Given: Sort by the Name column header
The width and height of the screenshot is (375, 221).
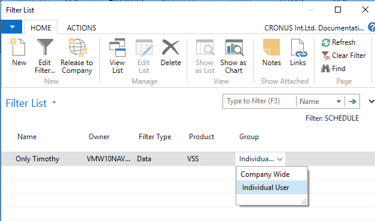Looking at the screenshot, I should coord(27,137).
